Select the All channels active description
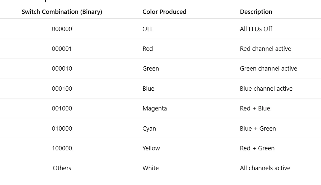This screenshot has height=185, width=321. tap(265, 168)
